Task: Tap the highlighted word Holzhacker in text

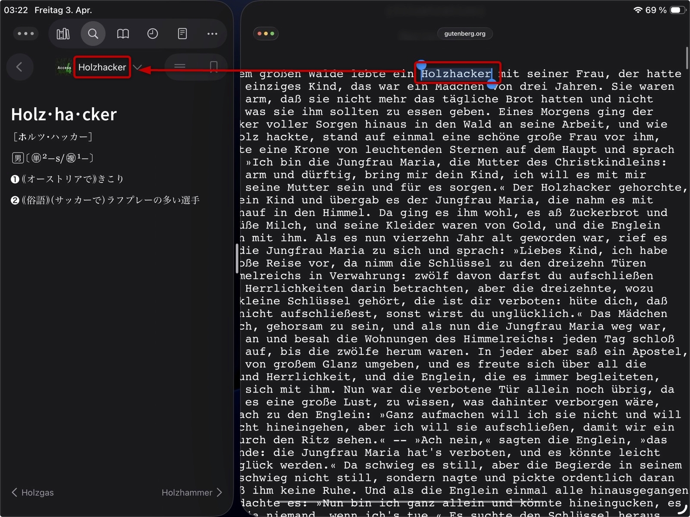Action: [x=456, y=74]
